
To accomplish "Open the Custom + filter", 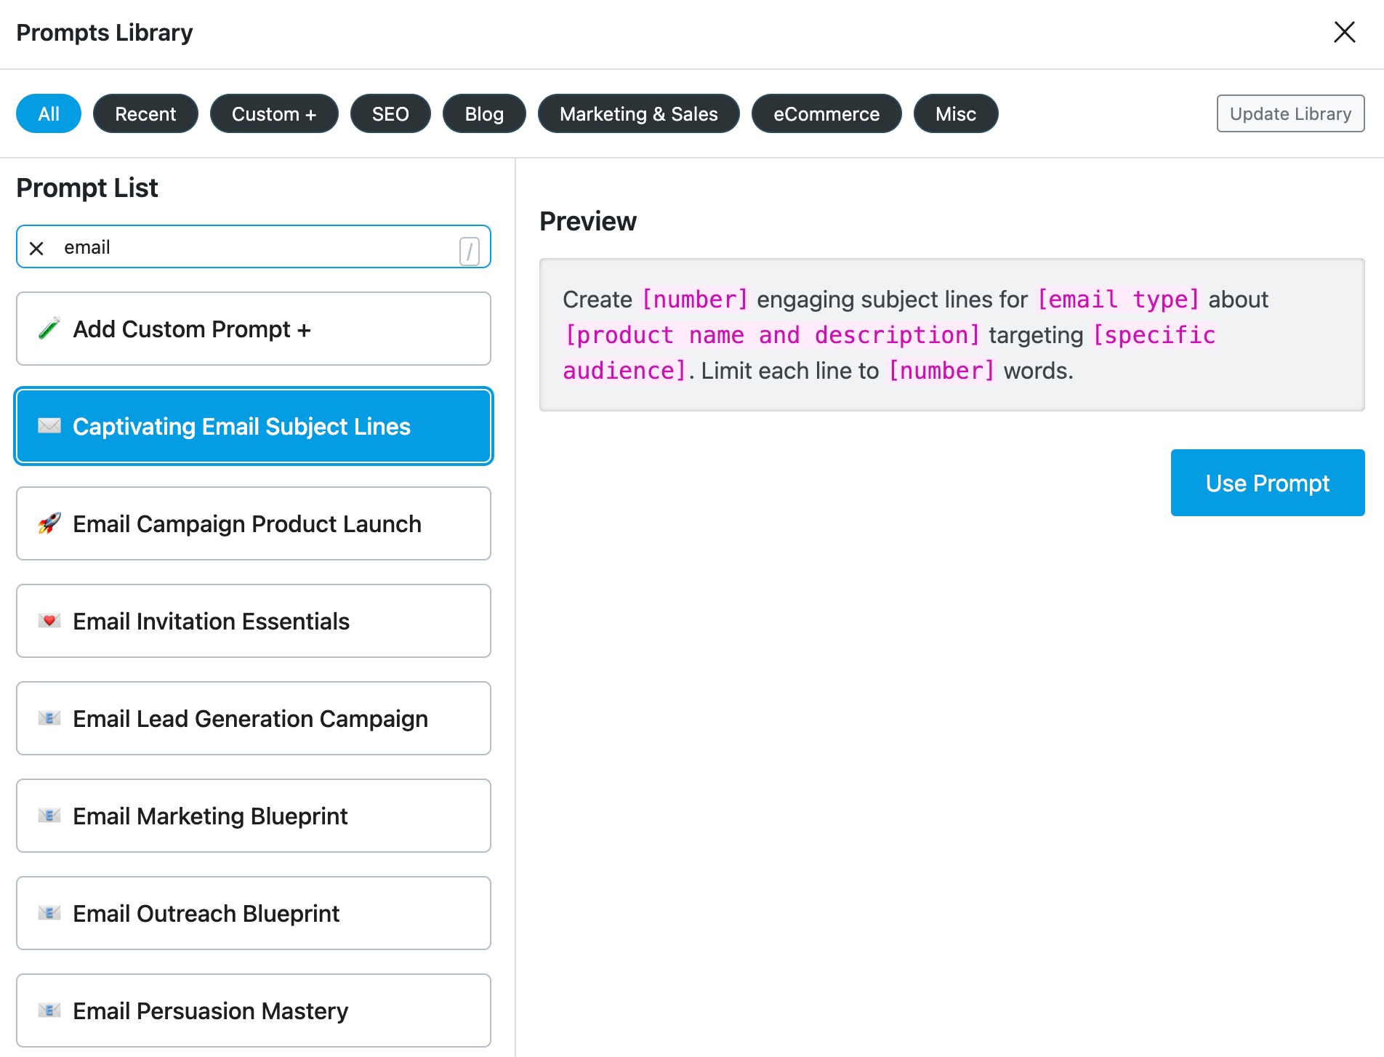I will point(274,113).
